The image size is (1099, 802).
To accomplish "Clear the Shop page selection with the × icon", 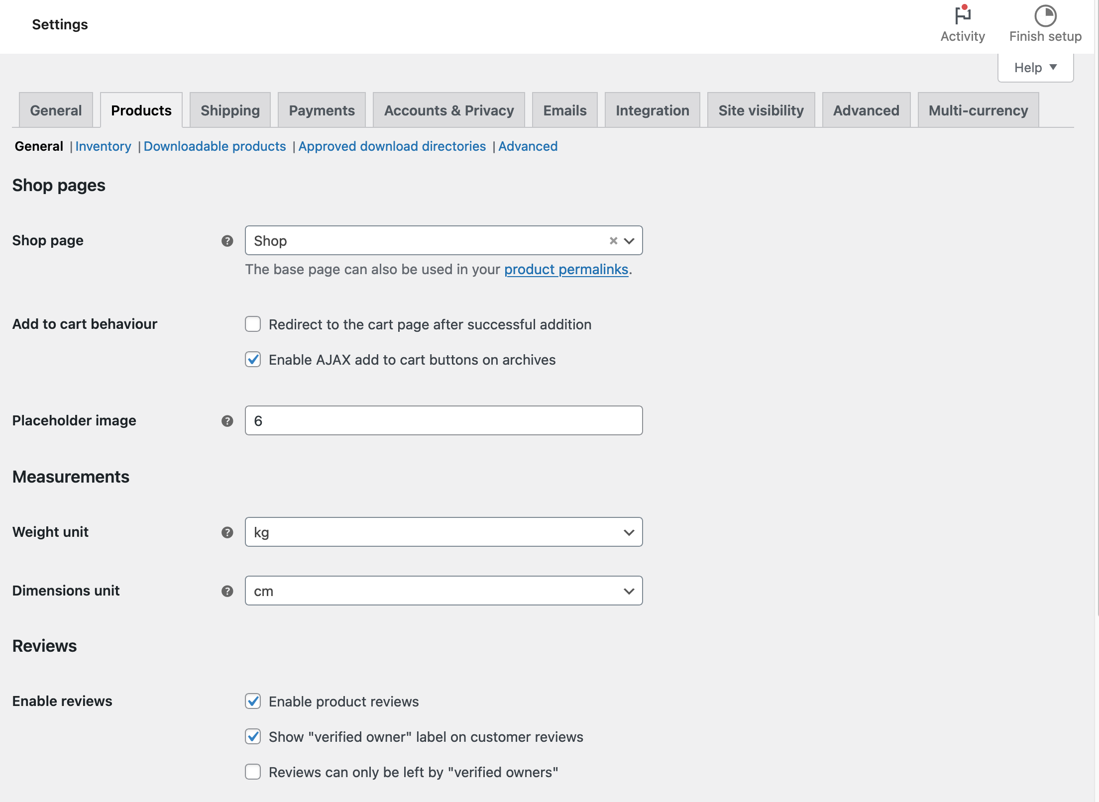I will [x=613, y=240].
